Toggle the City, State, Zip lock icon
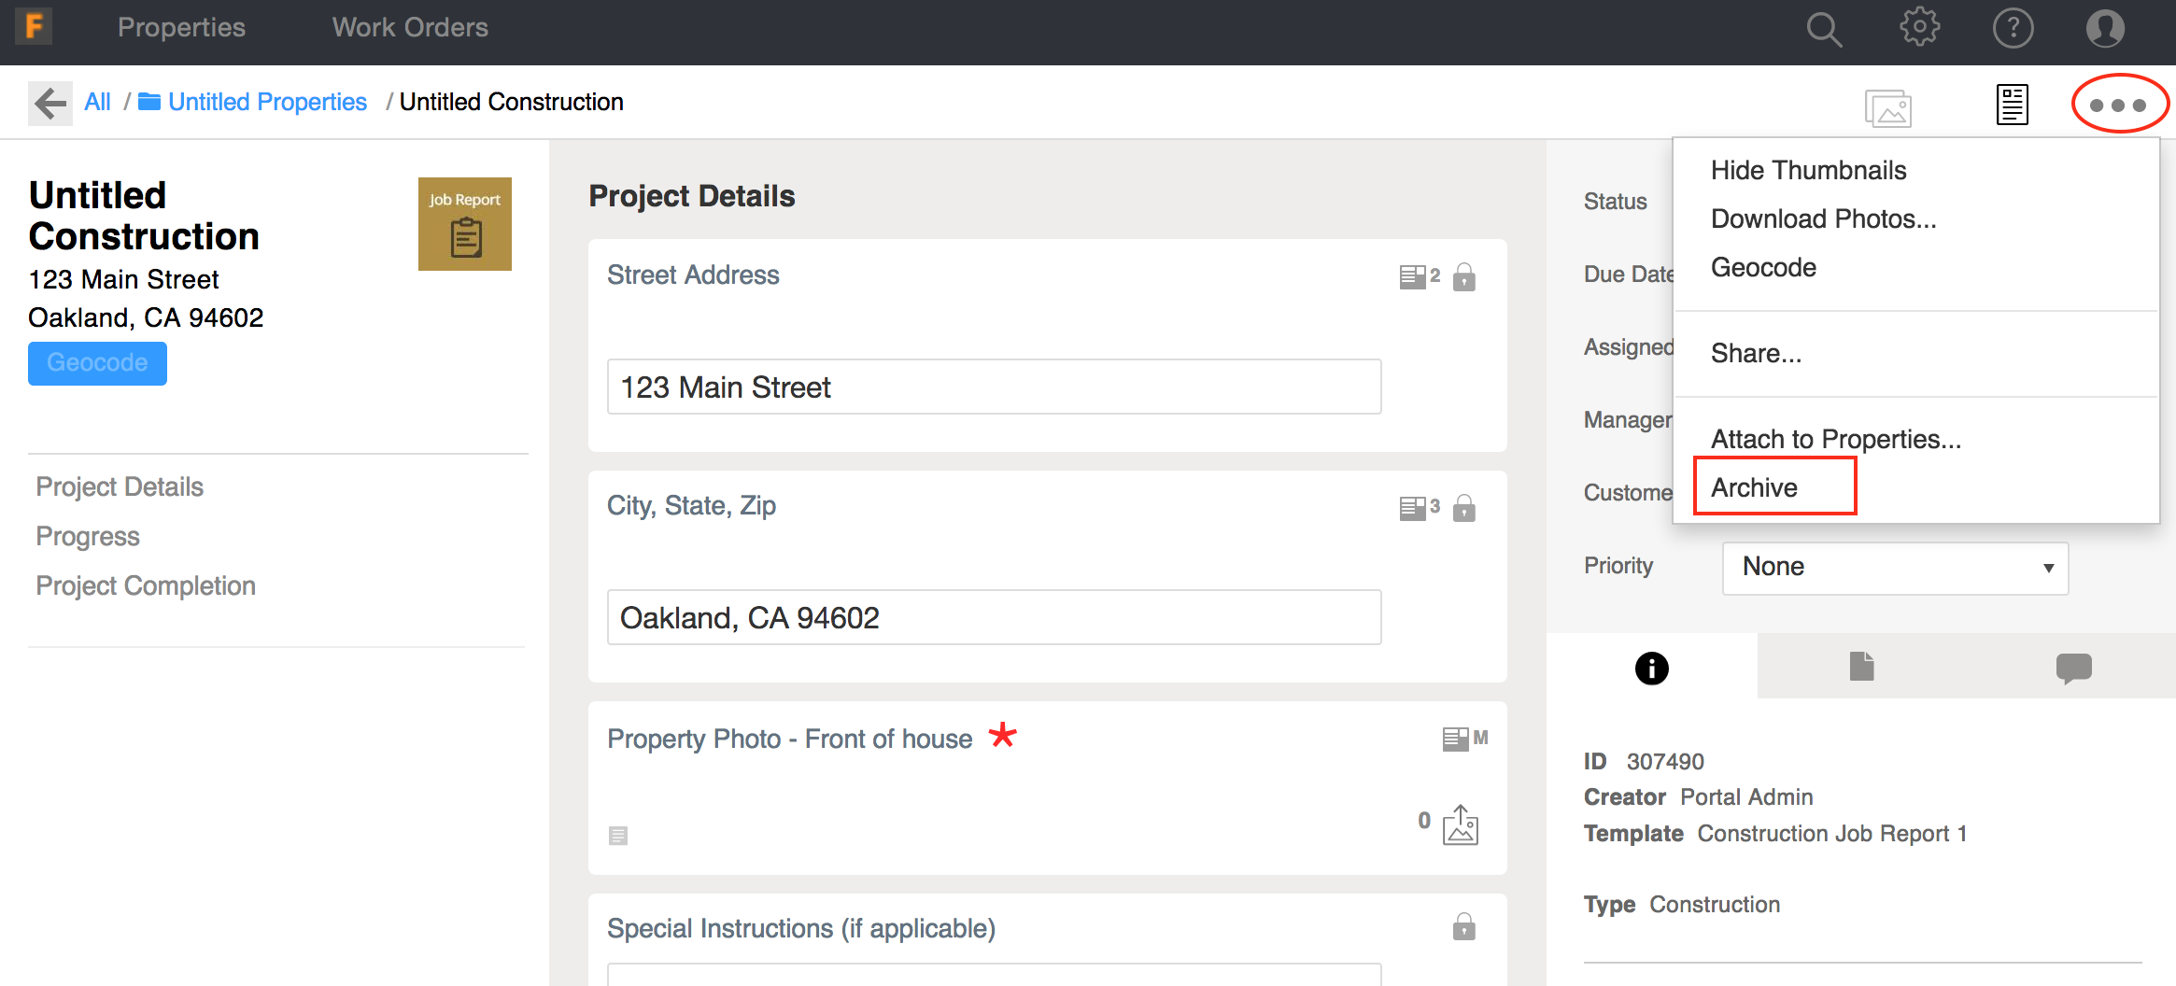 1464,508
